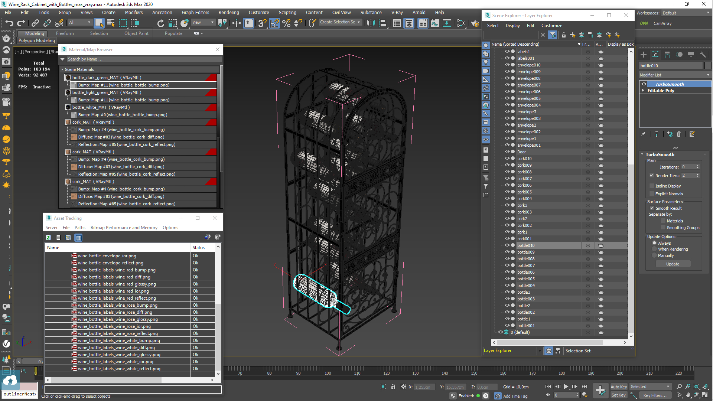This screenshot has width=713, height=401.
Task: Click the Auto Key button
Action: point(619,387)
